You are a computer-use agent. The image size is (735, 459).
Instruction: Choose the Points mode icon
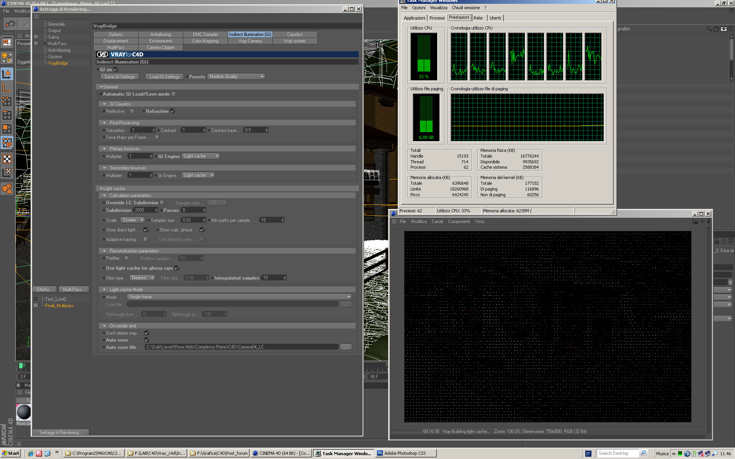click(x=7, y=101)
